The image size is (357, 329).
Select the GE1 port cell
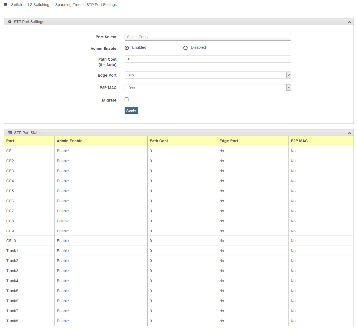29,151
